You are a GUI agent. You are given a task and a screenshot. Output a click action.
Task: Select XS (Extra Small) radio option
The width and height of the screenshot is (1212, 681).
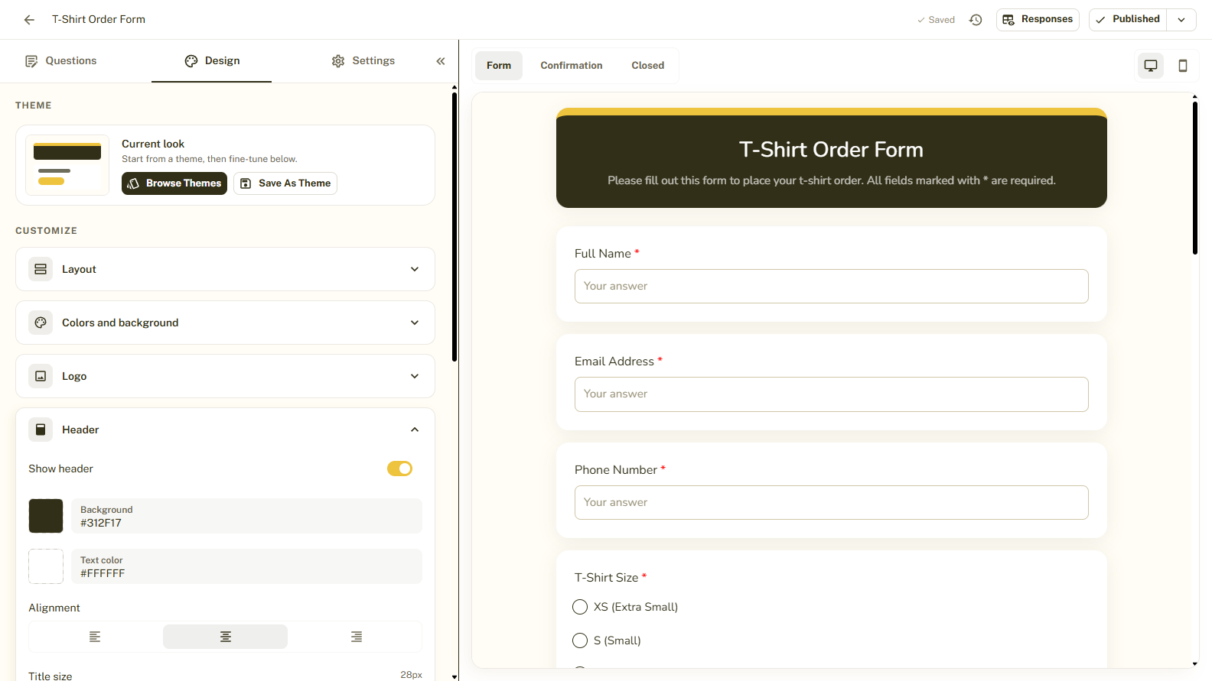[580, 607]
